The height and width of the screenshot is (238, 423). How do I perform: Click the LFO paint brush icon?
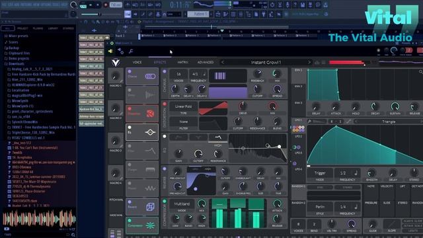coord(309,122)
